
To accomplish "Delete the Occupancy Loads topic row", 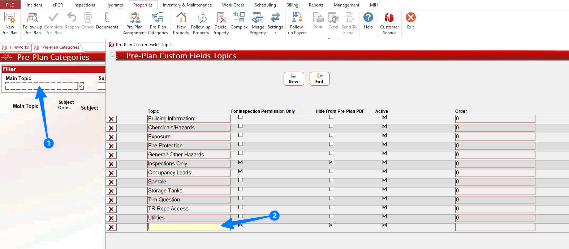I will pos(111,173).
